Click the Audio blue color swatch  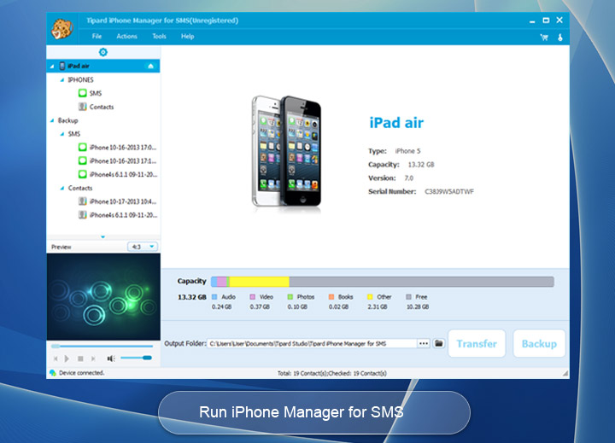pyautogui.click(x=214, y=297)
